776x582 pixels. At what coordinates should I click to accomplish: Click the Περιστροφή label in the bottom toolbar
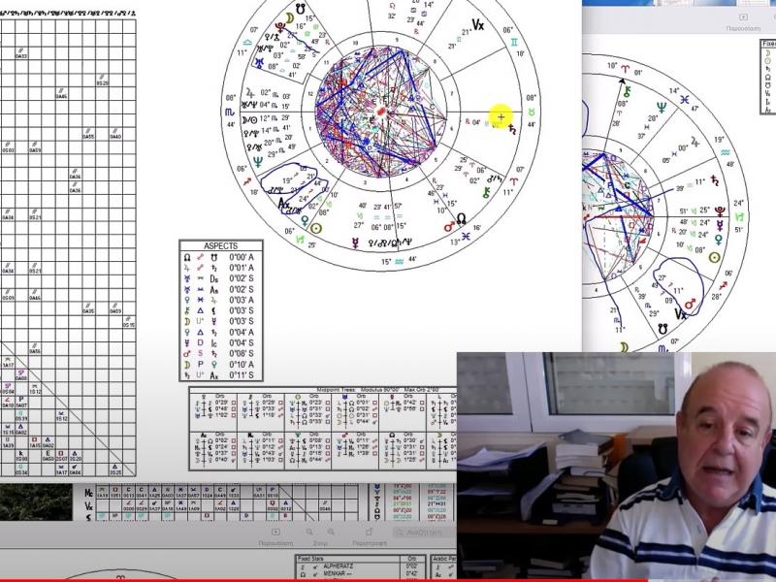pos(370,544)
